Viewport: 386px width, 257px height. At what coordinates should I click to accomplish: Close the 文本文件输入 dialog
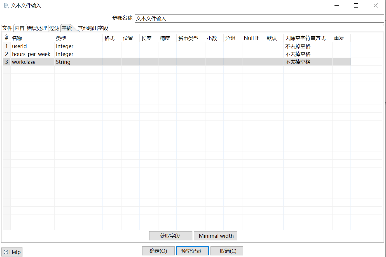click(x=376, y=6)
